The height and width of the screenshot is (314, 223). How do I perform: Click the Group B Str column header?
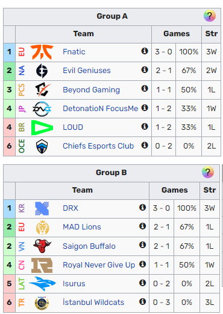coord(210,190)
